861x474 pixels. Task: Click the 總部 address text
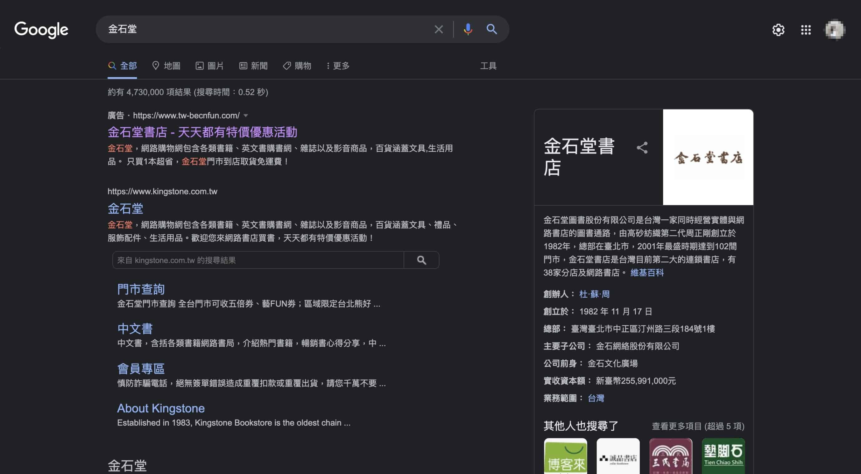(x=643, y=329)
